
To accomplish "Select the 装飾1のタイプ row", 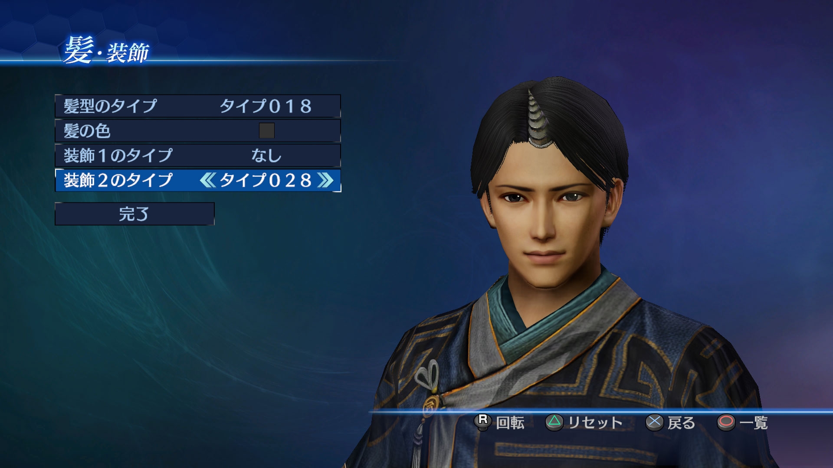I will point(198,156).
